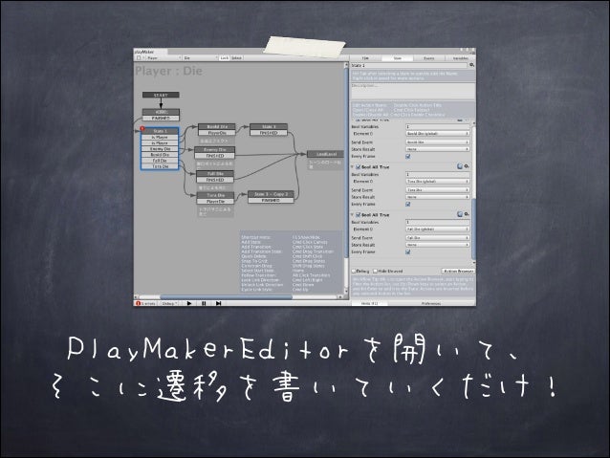Click the Enemy Die transition in State 1
610x458 pixels.
(x=160, y=149)
